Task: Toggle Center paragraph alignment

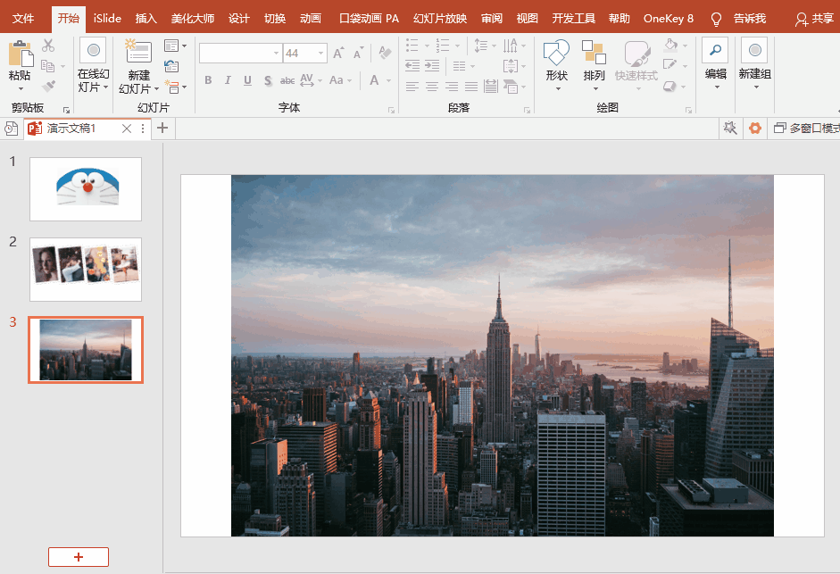Action: 432,87
